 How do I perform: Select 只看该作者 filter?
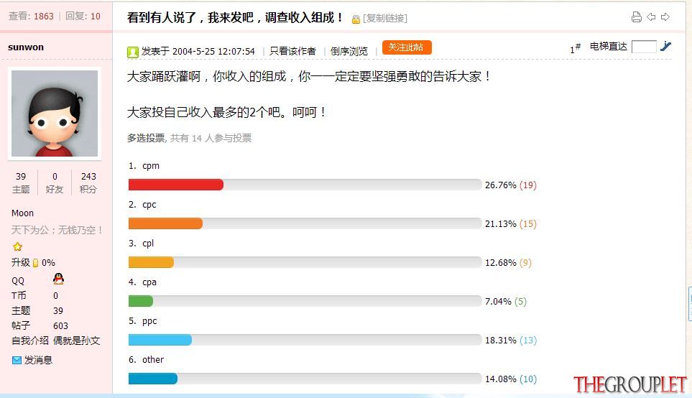292,51
